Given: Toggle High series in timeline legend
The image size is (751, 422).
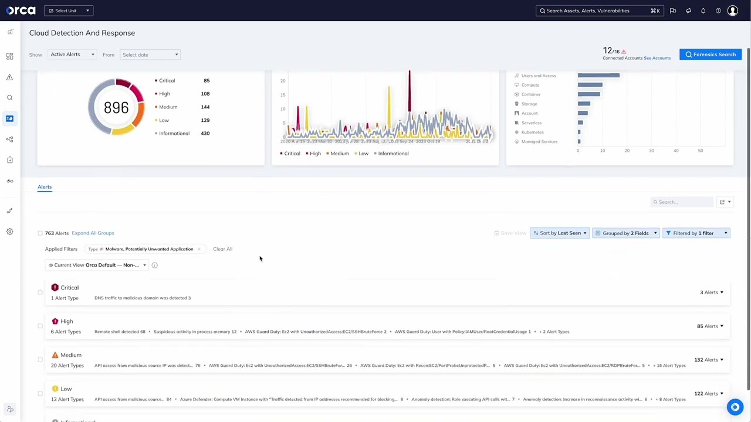Looking at the screenshot, I should (x=313, y=154).
